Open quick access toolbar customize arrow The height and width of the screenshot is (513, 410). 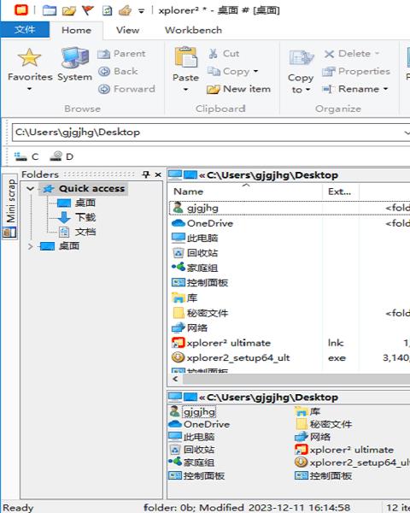point(141,11)
